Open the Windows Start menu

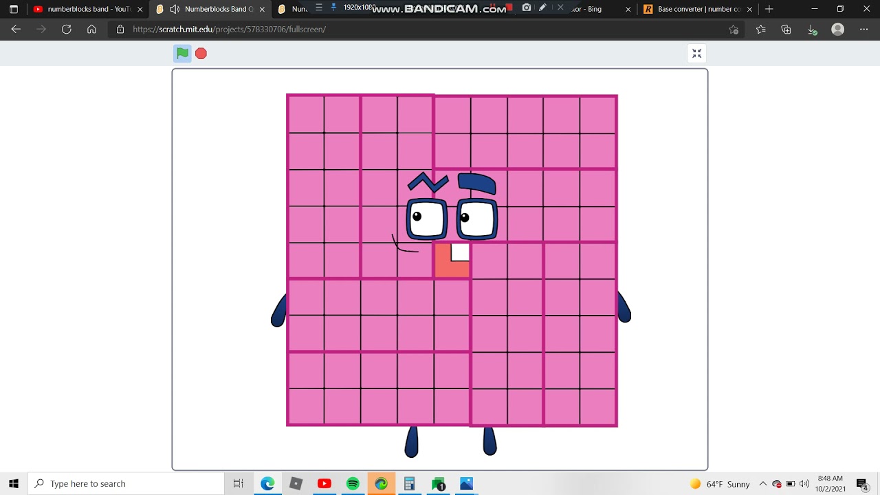tap(14, 484)
